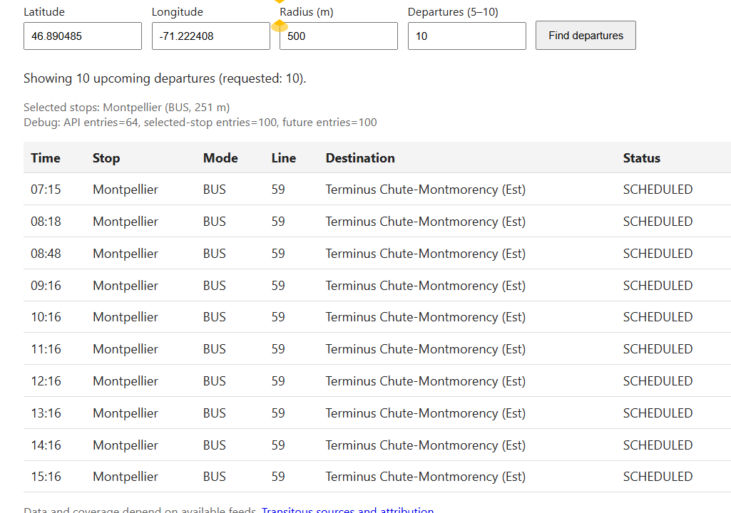The width and height of the screenshot is (731, 513).
Task: Click the Debug API entries line
Action: tap(200, 123)
